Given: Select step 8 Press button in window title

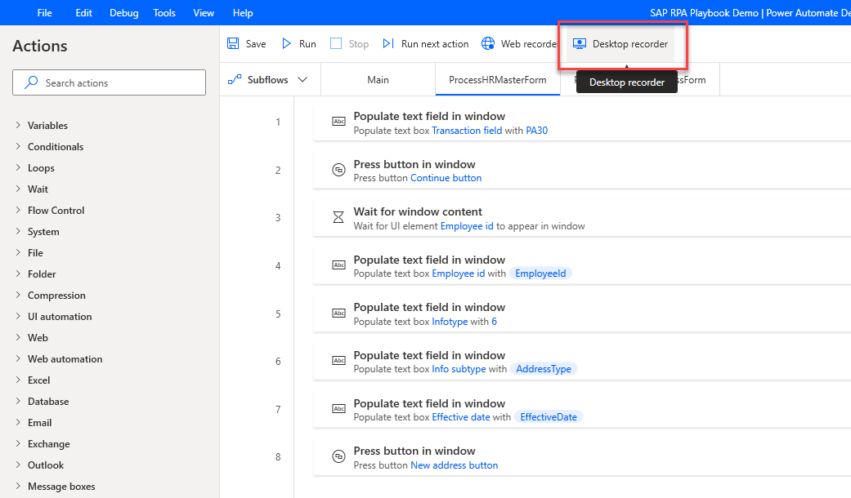Looking at the screenshot, I should (x=414, y=451).
